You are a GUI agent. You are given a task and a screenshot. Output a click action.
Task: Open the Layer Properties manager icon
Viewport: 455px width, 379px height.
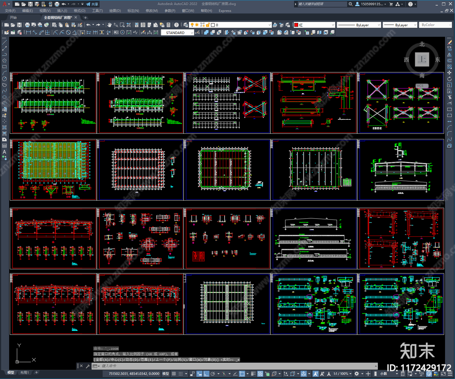tap(185, 25)
